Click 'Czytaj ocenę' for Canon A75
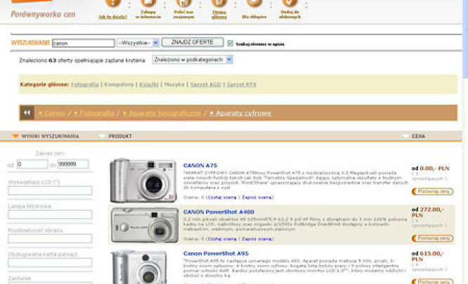This screenshot has width=468, height=284. 222,198
